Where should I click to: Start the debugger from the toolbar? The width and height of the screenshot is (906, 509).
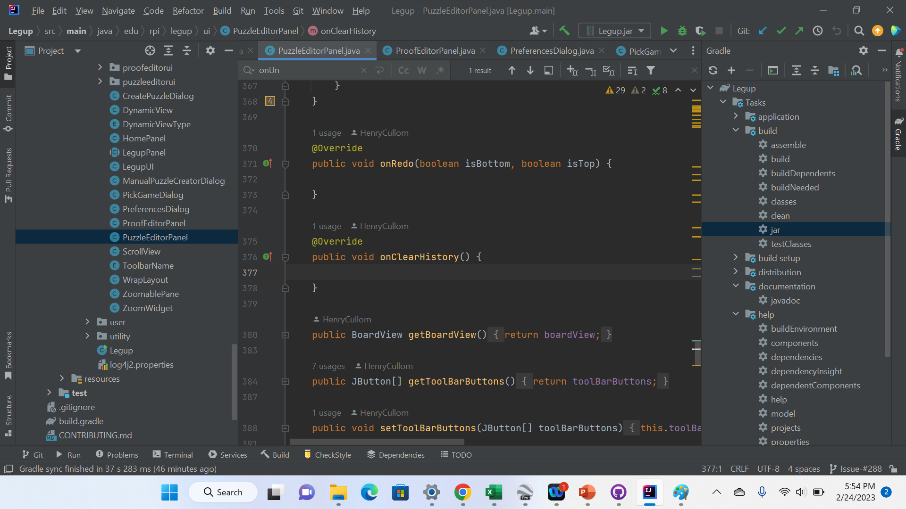(682, 31)
